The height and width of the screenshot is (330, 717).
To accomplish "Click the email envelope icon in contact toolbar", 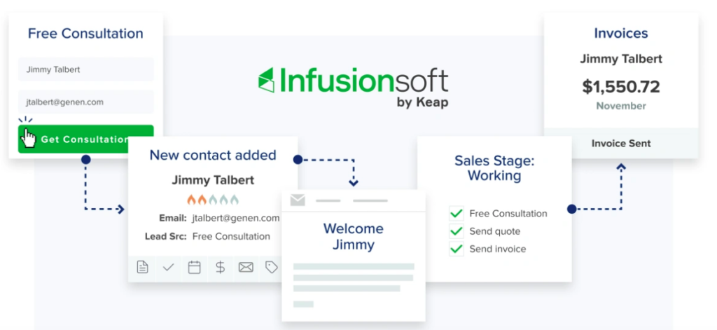I will click(x=245, y=267).
